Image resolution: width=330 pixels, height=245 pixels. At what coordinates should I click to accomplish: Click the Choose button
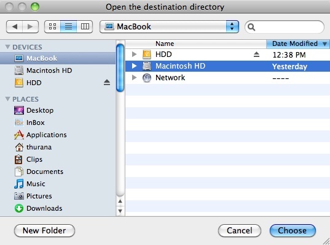pyautogui.click(x=293, y=230)
